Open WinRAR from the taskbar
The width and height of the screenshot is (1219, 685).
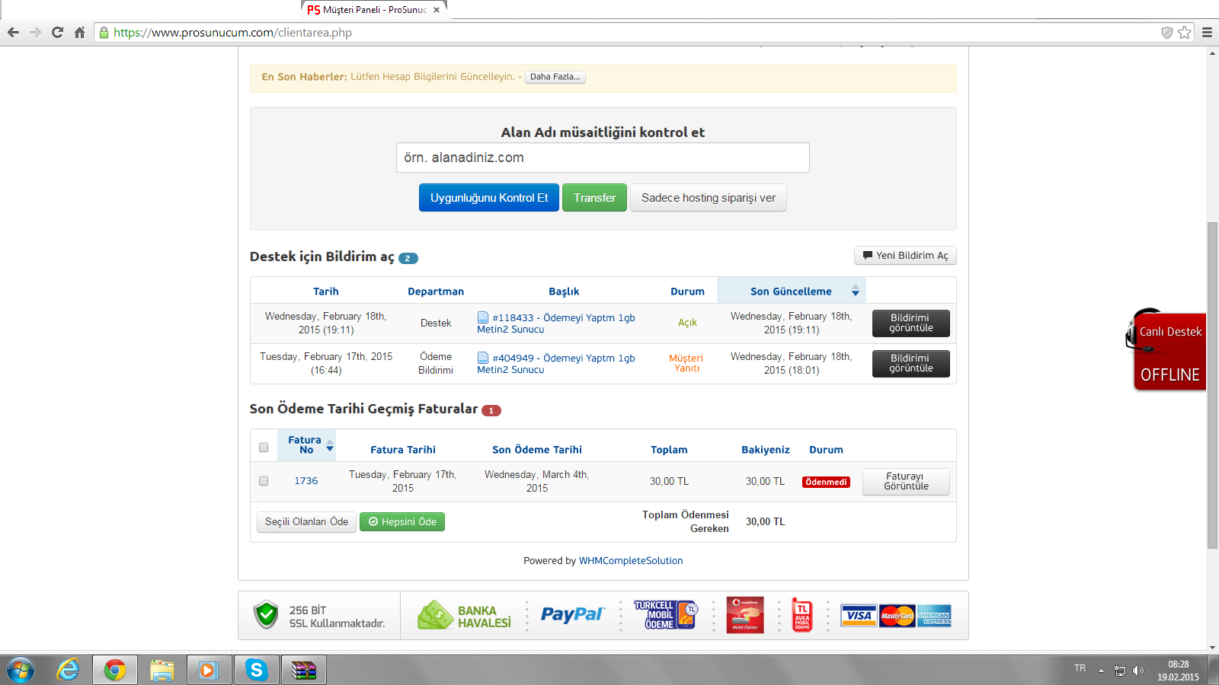pyautogui.click(x=303, y=671)
